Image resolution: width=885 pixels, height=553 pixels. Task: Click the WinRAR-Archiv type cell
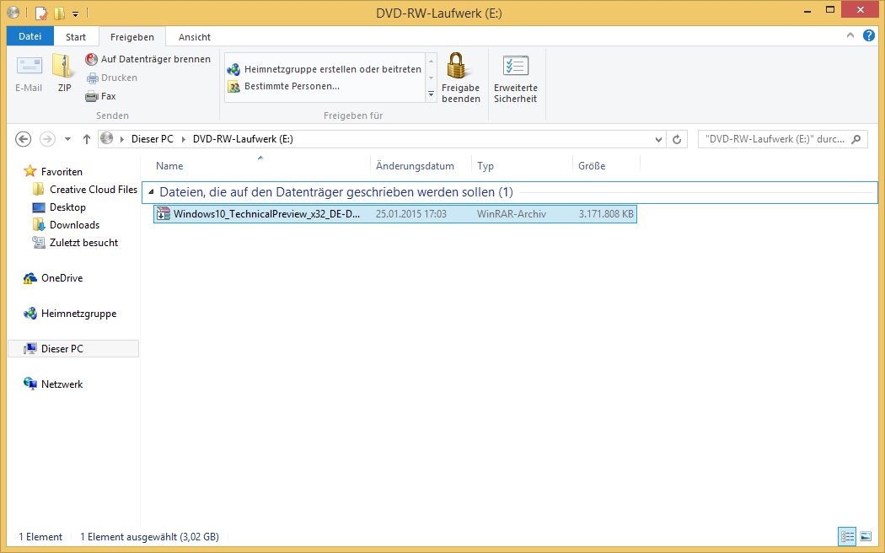click(x=512, y=214)
